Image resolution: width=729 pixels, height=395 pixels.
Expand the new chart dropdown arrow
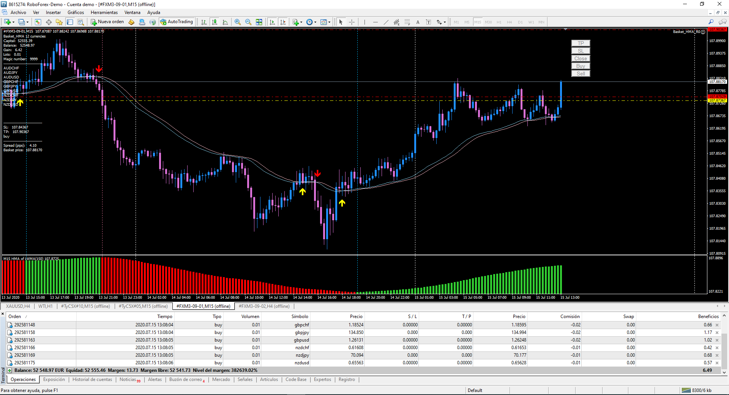(x=13, y=22)
